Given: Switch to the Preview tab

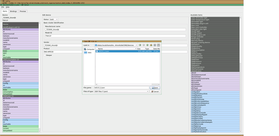Looking at the screenshot, I should click(23, 11).
